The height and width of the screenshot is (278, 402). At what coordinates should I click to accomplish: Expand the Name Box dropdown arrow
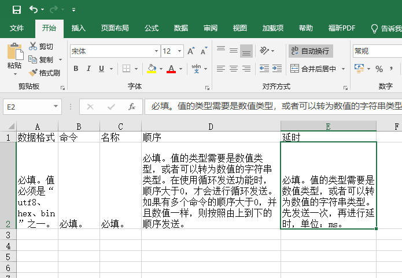pyautogui.click(x=56, y=107)
